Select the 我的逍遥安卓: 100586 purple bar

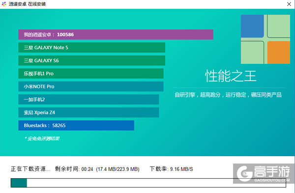coord(116,34)
